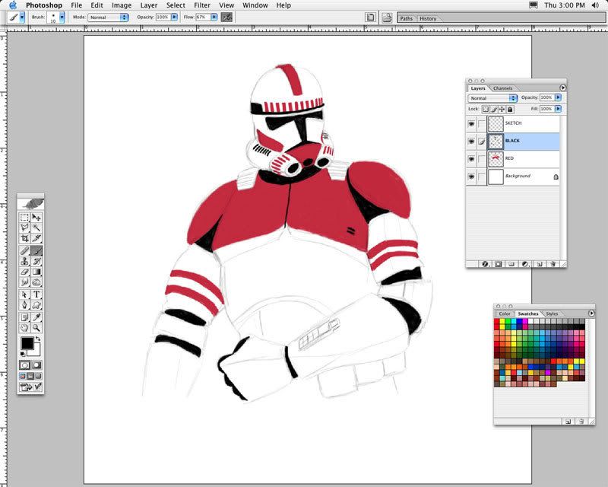Select the Smudge tool
This screenshot has width=608, height=487.
tap(24, 282)
